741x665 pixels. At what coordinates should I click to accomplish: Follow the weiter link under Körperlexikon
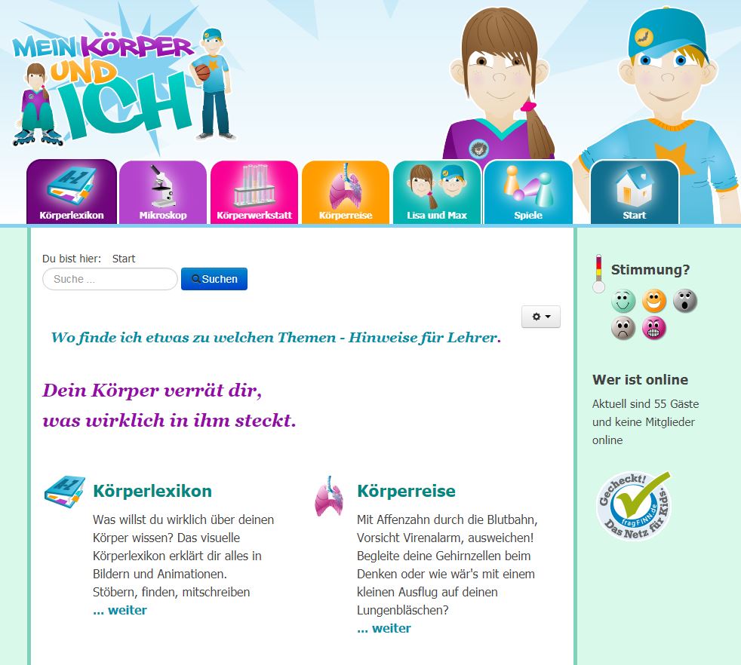point(120,610)
